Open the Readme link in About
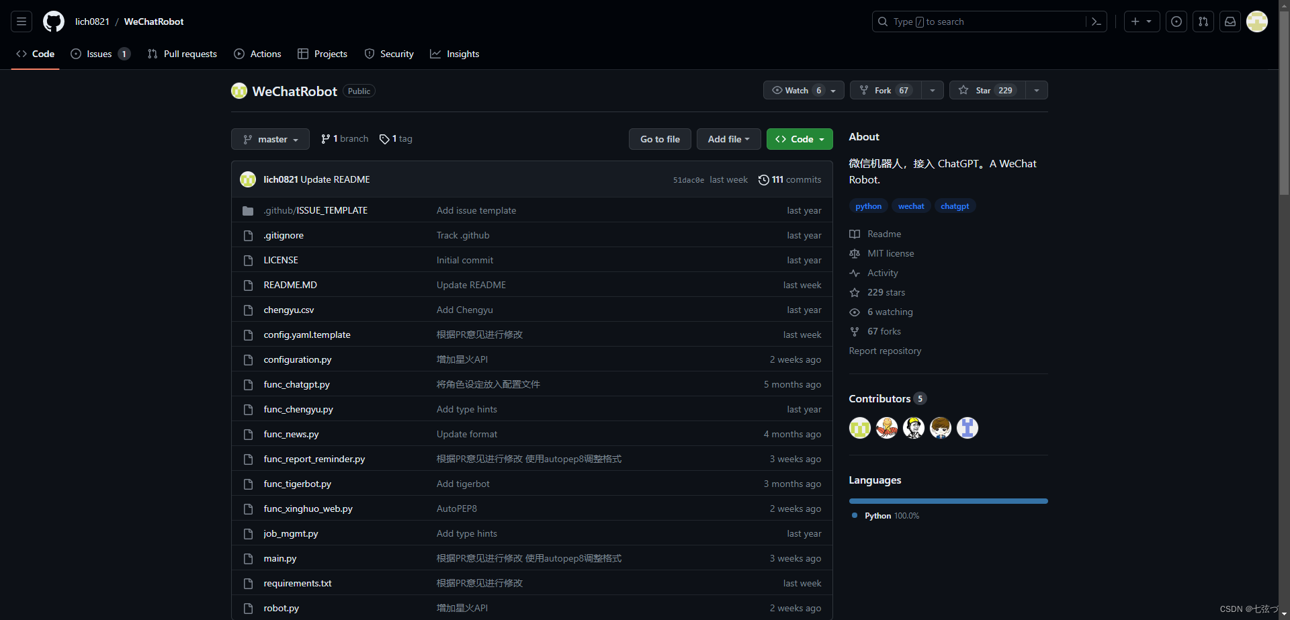Image resolution: width=1290 pixels, height=620 pixels. pos(876,234)
